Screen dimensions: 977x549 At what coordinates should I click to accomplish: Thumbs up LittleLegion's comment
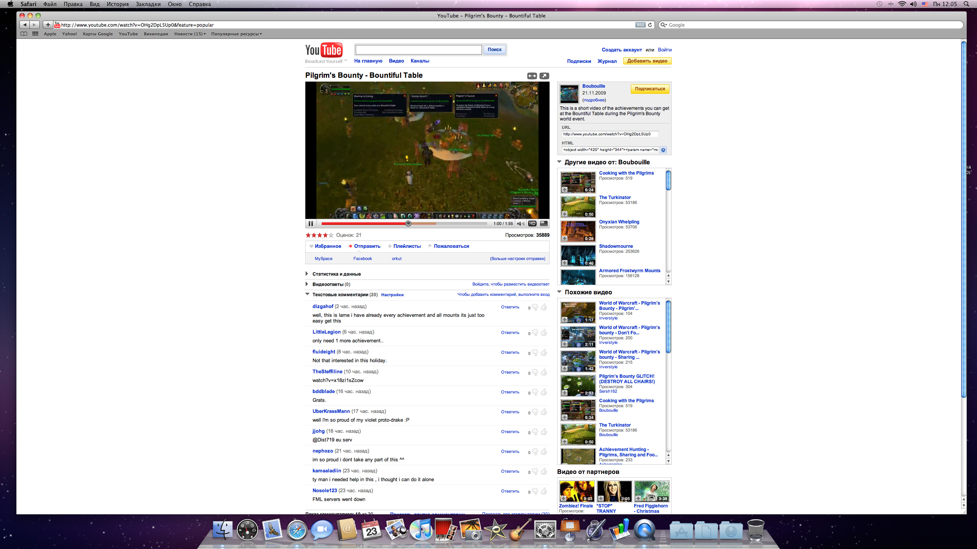coord(544,333)
